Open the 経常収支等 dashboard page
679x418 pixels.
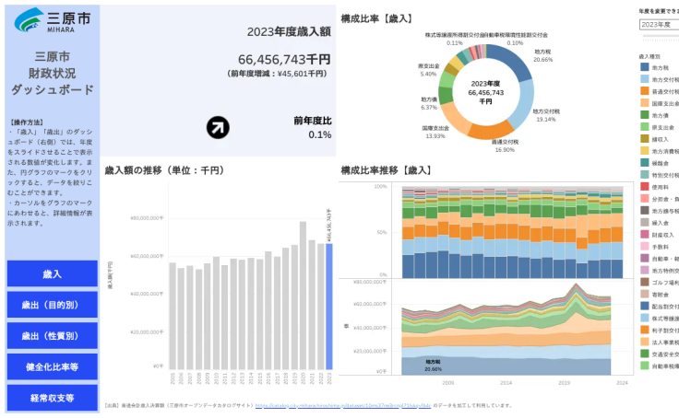point(52,398)
